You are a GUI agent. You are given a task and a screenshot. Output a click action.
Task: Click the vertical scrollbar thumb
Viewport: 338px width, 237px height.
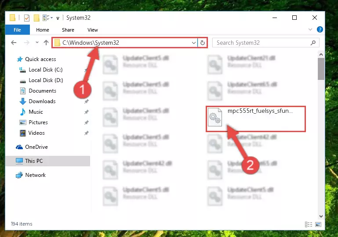tap(321, 69)
